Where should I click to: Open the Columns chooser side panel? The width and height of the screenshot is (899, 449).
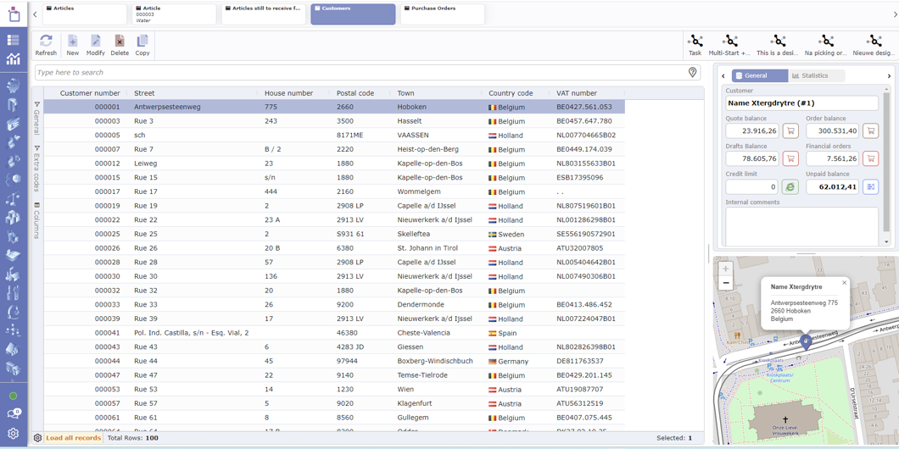point(37,220)
